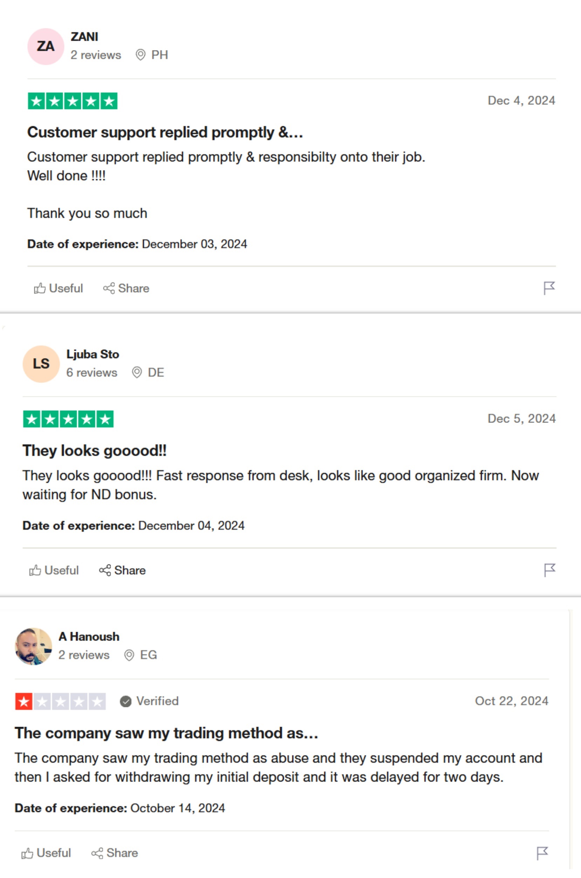Open review title 'They looks gooood!!'

pyautogui.click(x=95, y=451)
